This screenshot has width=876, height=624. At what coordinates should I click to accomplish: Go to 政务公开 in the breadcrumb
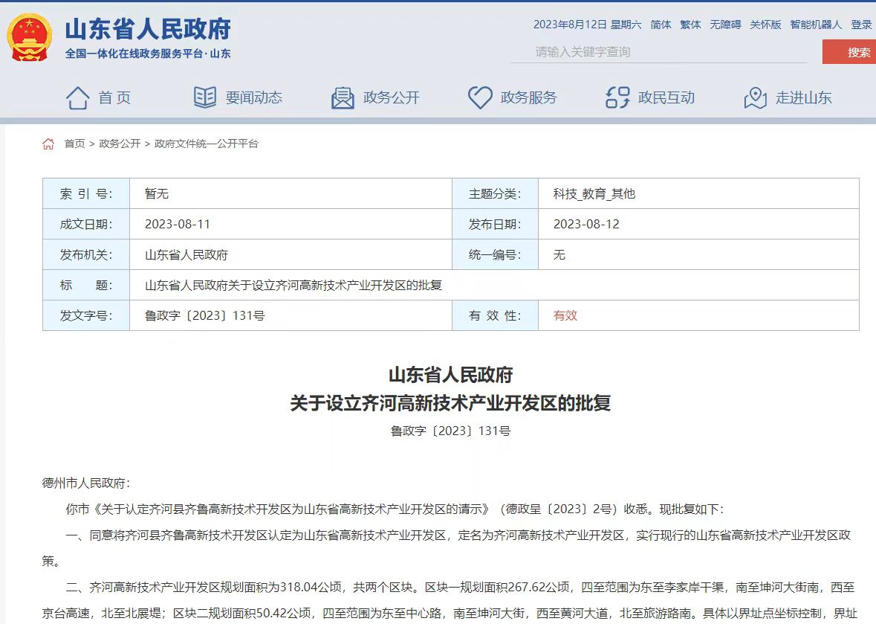pos(120,144)
